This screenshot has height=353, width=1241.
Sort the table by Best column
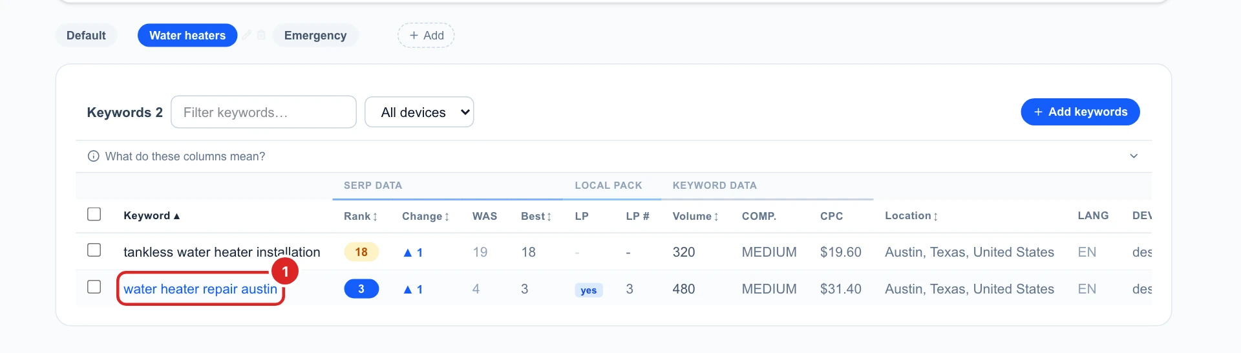[536, 216]
